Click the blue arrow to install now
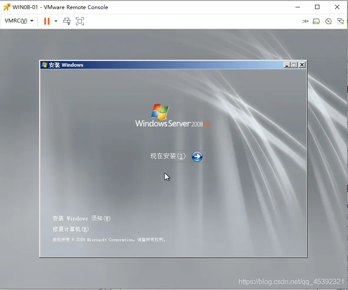The image size is (348, 290). point(197,157)
